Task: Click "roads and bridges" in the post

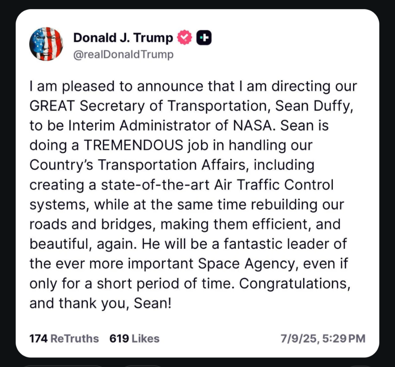Action: pos(91,225)
